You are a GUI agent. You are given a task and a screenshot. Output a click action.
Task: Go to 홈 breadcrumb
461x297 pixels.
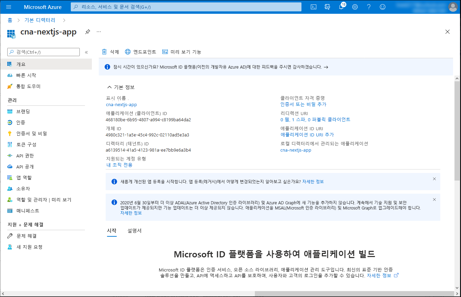[x=10, y=20]
